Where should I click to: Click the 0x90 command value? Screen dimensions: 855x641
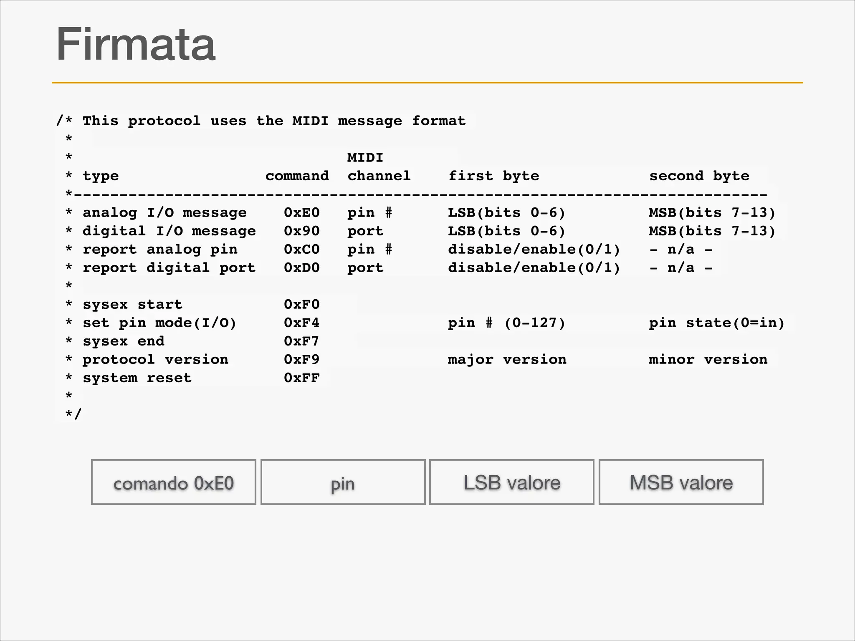coord(302,231)
